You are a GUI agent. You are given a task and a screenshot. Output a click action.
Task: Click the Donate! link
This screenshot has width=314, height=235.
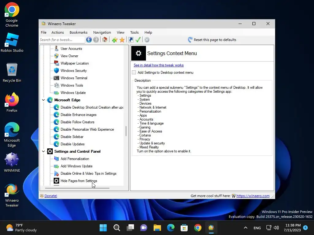(51, 196)
